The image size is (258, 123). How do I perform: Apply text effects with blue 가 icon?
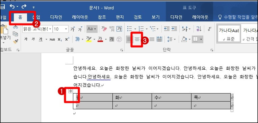pos(77,39)
